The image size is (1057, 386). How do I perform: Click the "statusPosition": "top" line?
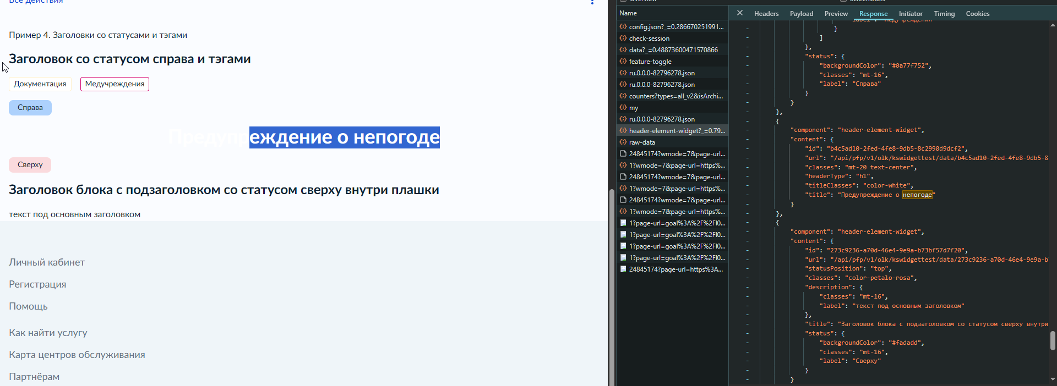pyautogui.click(x=848, y=268)
